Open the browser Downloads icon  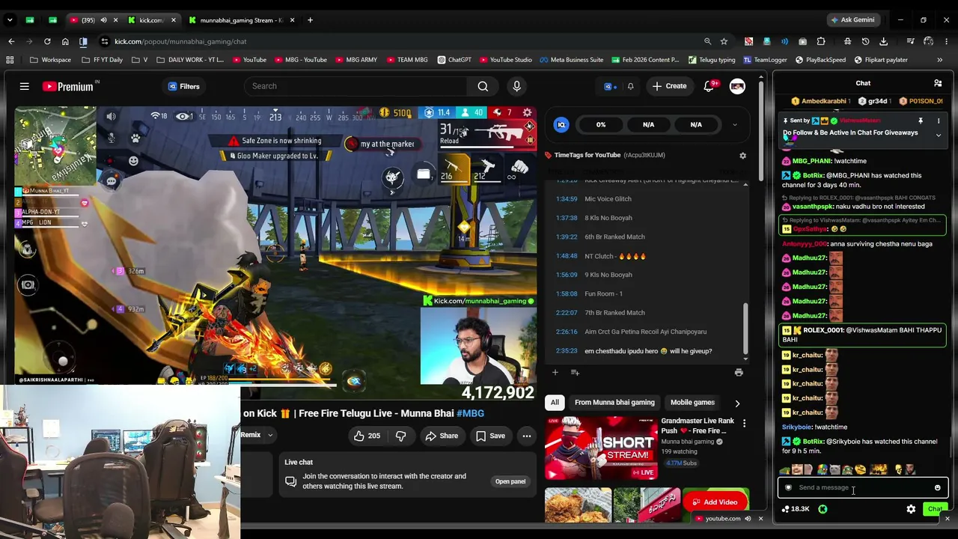(884, 41)
